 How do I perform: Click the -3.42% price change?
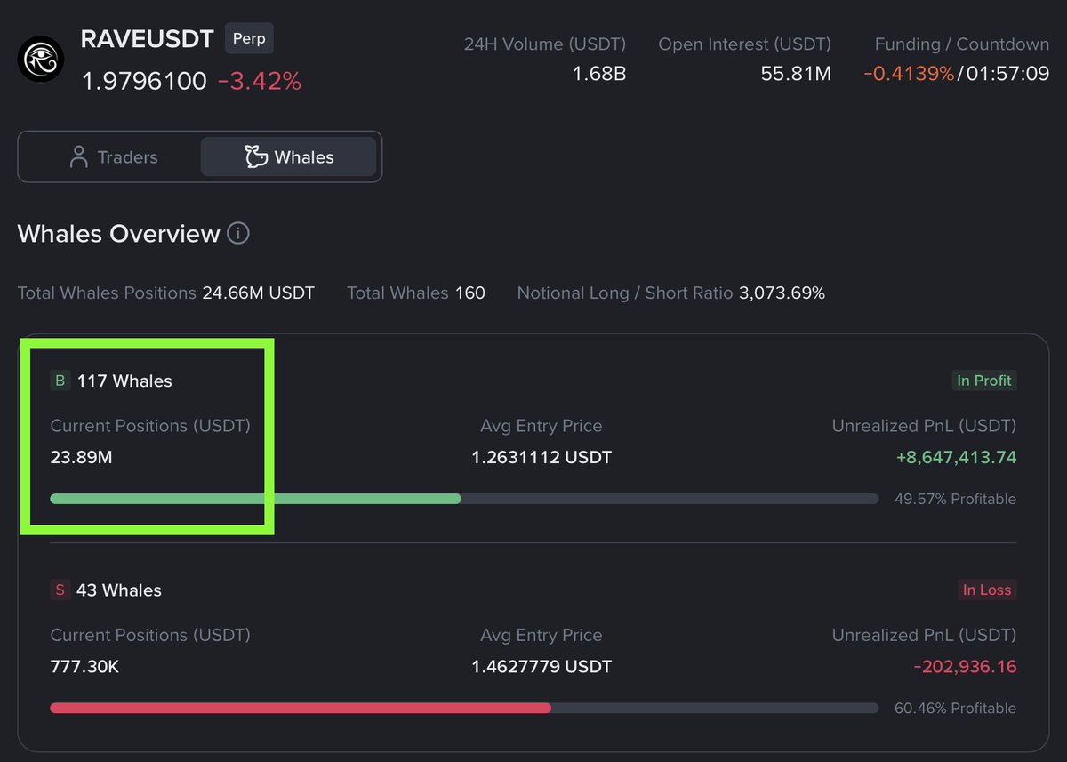(260, 81)
